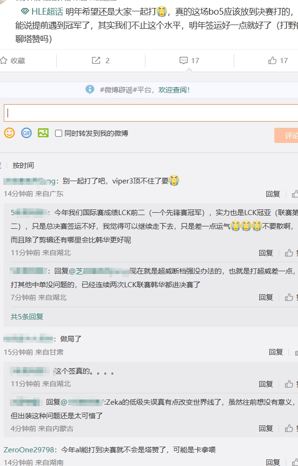Expand 共5条回复 replies thread
Image resolution: width=298 pixels, height=466 pixels.
(27, 316)
